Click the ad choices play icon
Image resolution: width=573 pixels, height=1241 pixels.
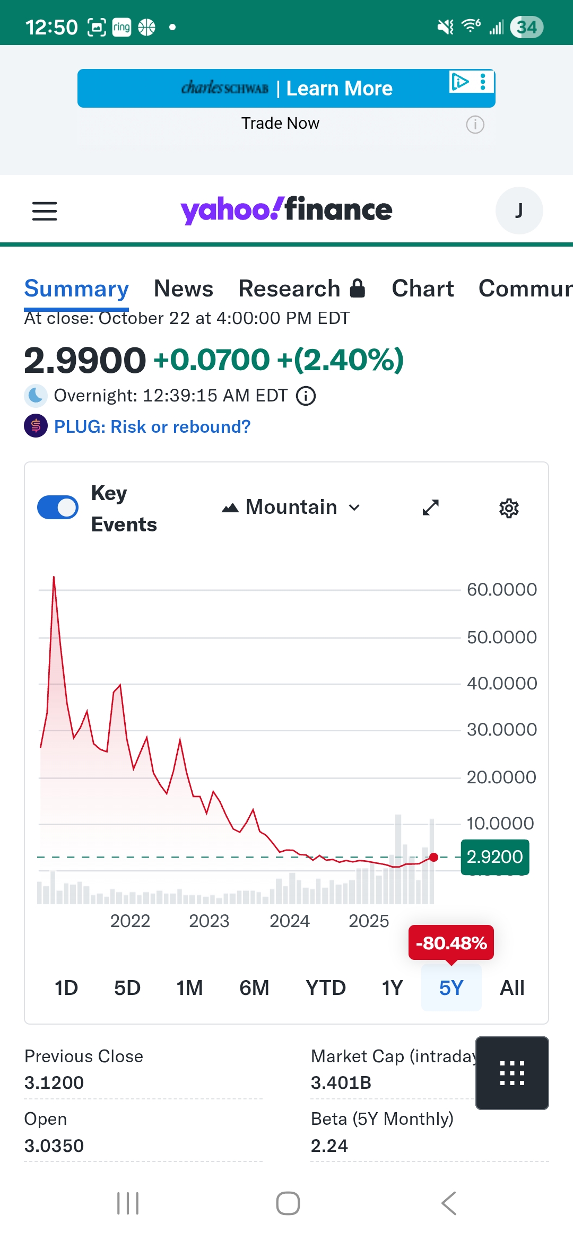coord(459,82)
